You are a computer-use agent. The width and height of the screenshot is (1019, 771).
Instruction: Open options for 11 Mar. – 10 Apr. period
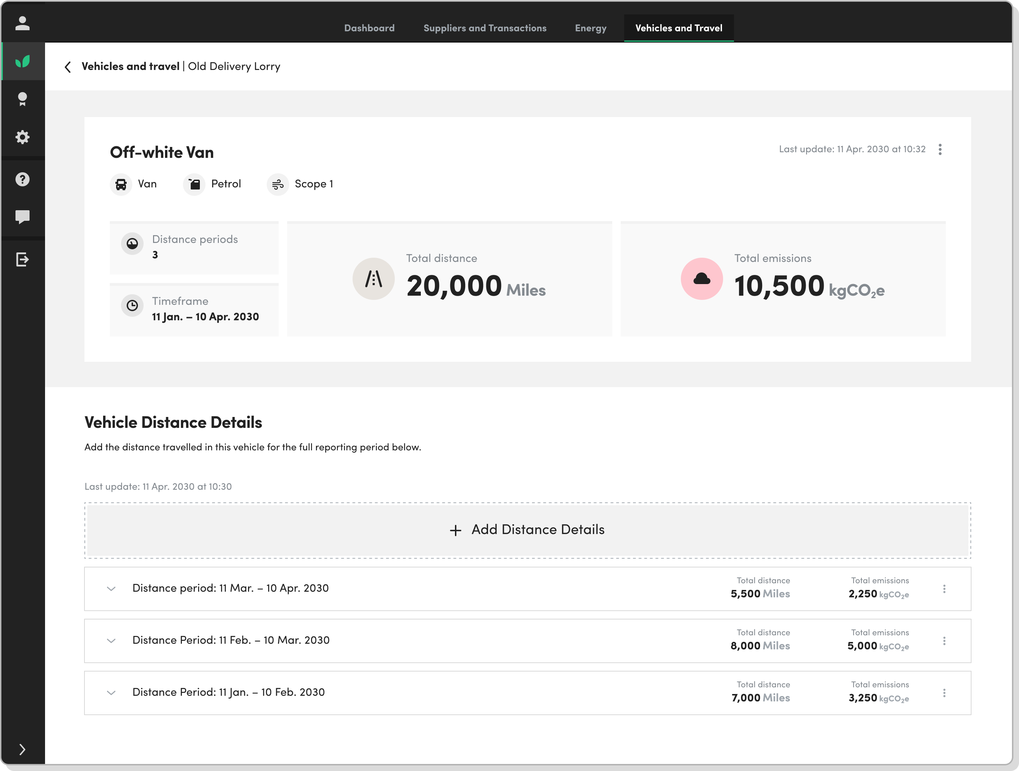point(944,589)
